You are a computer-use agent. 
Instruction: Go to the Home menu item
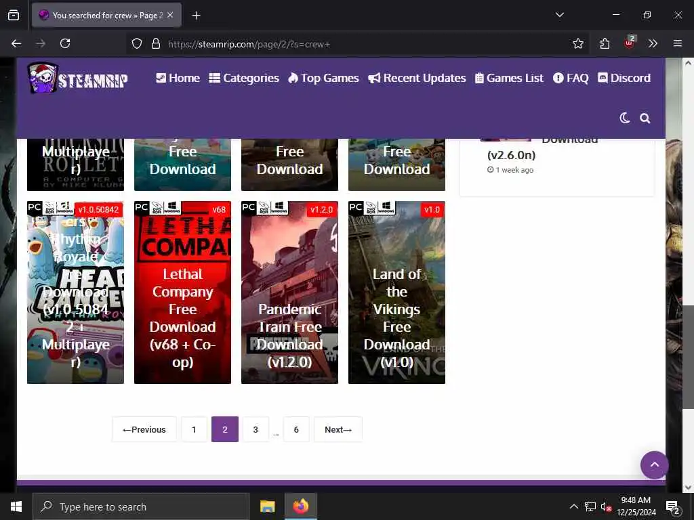click(x=178, y=79)
